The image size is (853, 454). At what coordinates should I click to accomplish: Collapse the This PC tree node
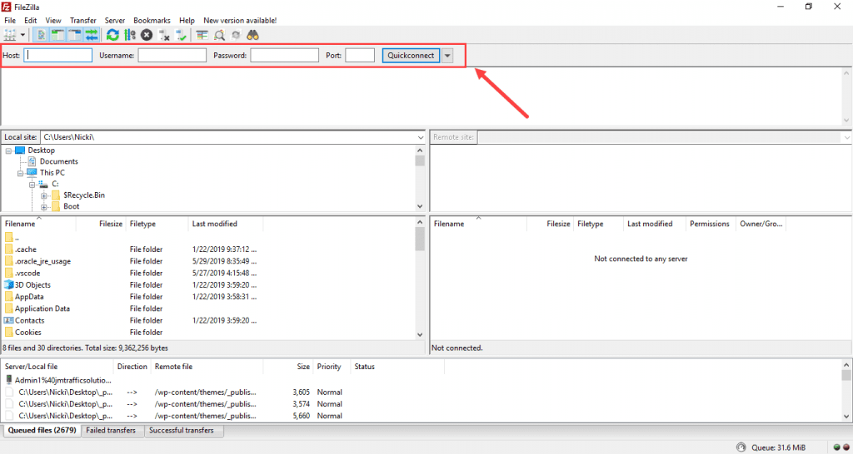click(x=21, y=173)
